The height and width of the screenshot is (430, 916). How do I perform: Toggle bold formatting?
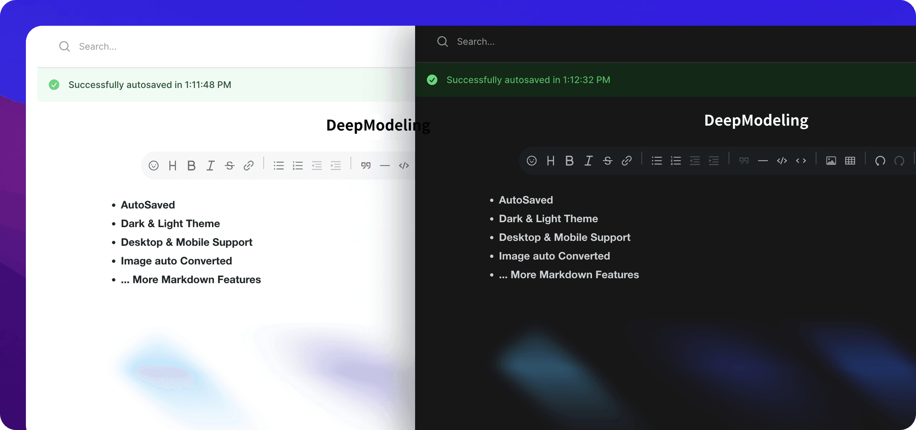[x=191, y=165]
